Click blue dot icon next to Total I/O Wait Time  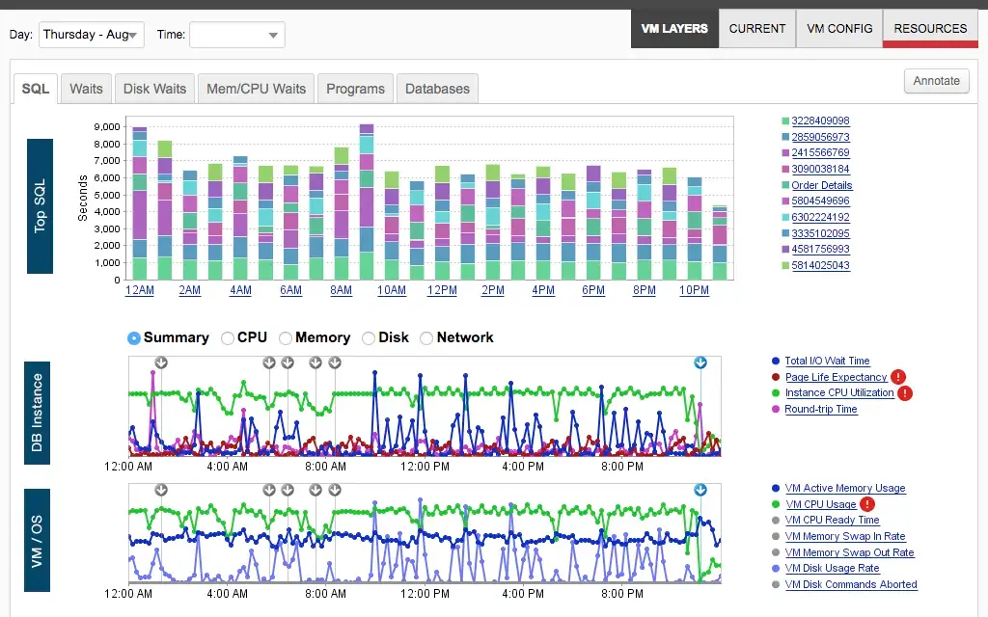click(776, 362)
